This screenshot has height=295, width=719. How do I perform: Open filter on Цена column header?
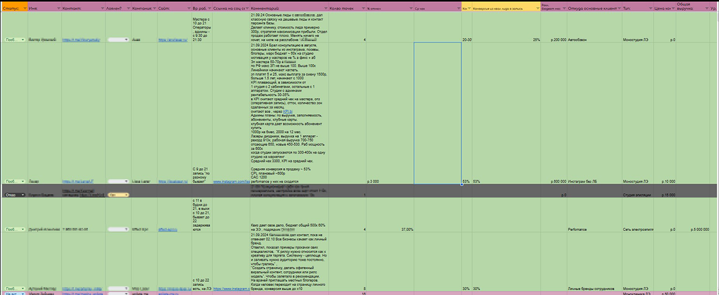coord(674,10)
